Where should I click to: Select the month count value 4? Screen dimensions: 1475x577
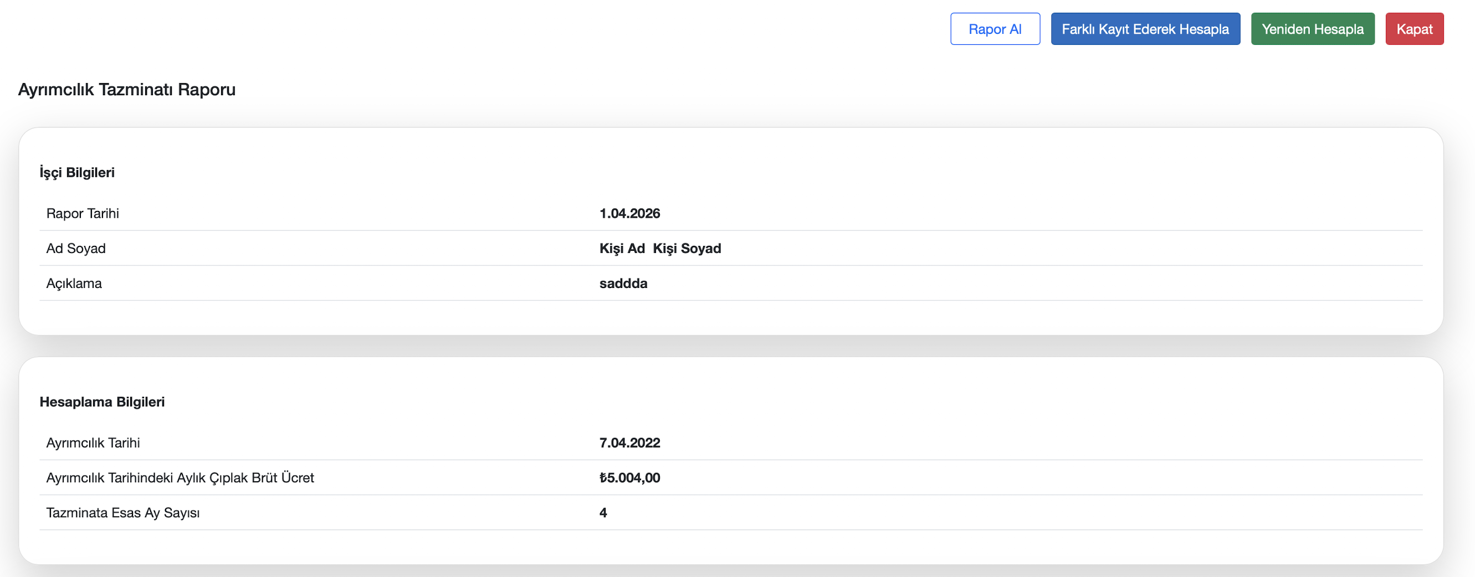click(x=603, y=513)
